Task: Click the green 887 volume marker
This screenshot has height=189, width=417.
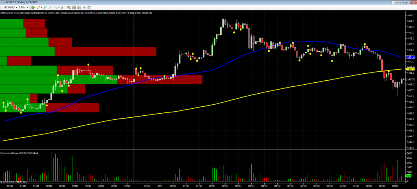Action: point(409,176)
